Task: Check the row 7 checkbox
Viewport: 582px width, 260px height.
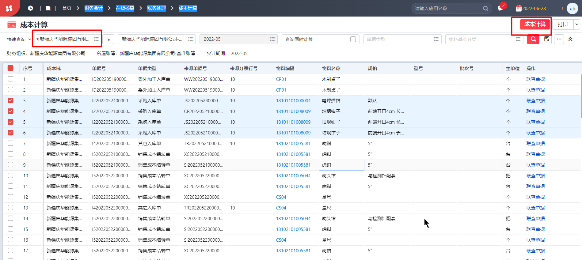Action: click(10, 143)
